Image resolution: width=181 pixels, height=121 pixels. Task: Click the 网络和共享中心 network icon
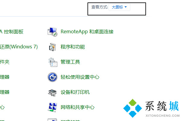pyautogui.click(x=52, y=107)
